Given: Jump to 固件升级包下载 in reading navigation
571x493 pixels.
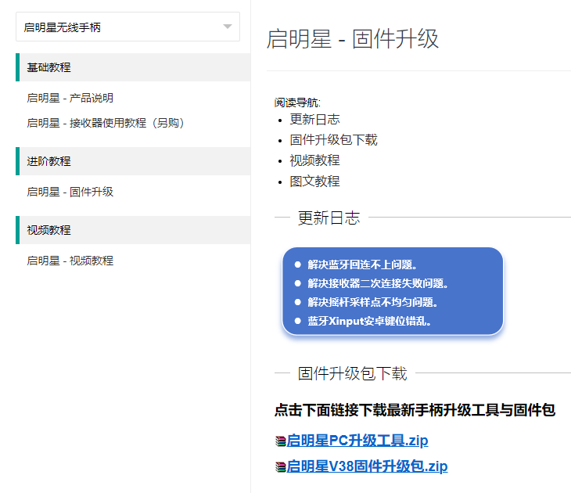Looking at the screenshot, I should [x=333, y=140].
